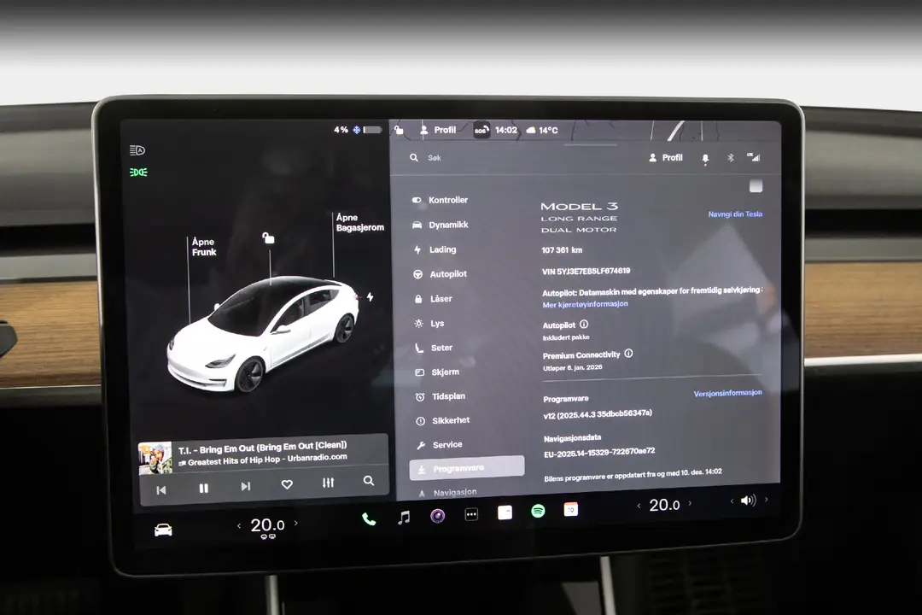Tap the charge port lightning icon
The image size is (922, 615).
pyautogui.click(x=370, y=297)
